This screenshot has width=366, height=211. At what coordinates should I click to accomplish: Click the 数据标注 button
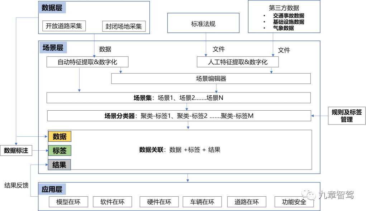point(16,150)
